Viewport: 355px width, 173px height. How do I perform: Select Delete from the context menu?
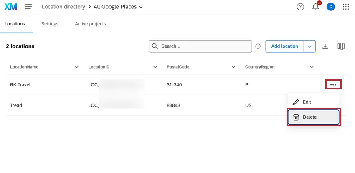coord(313,117)
